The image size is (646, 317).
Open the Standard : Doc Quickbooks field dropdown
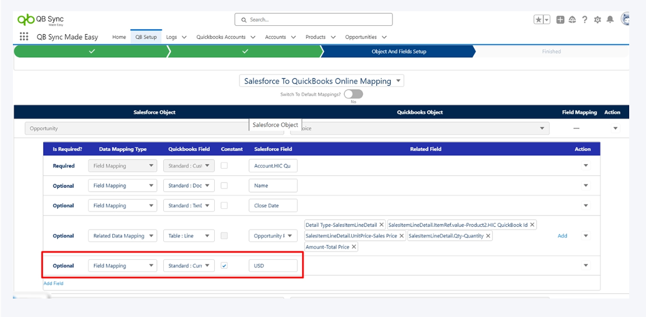pyautogui.click(x=188, y=186)
